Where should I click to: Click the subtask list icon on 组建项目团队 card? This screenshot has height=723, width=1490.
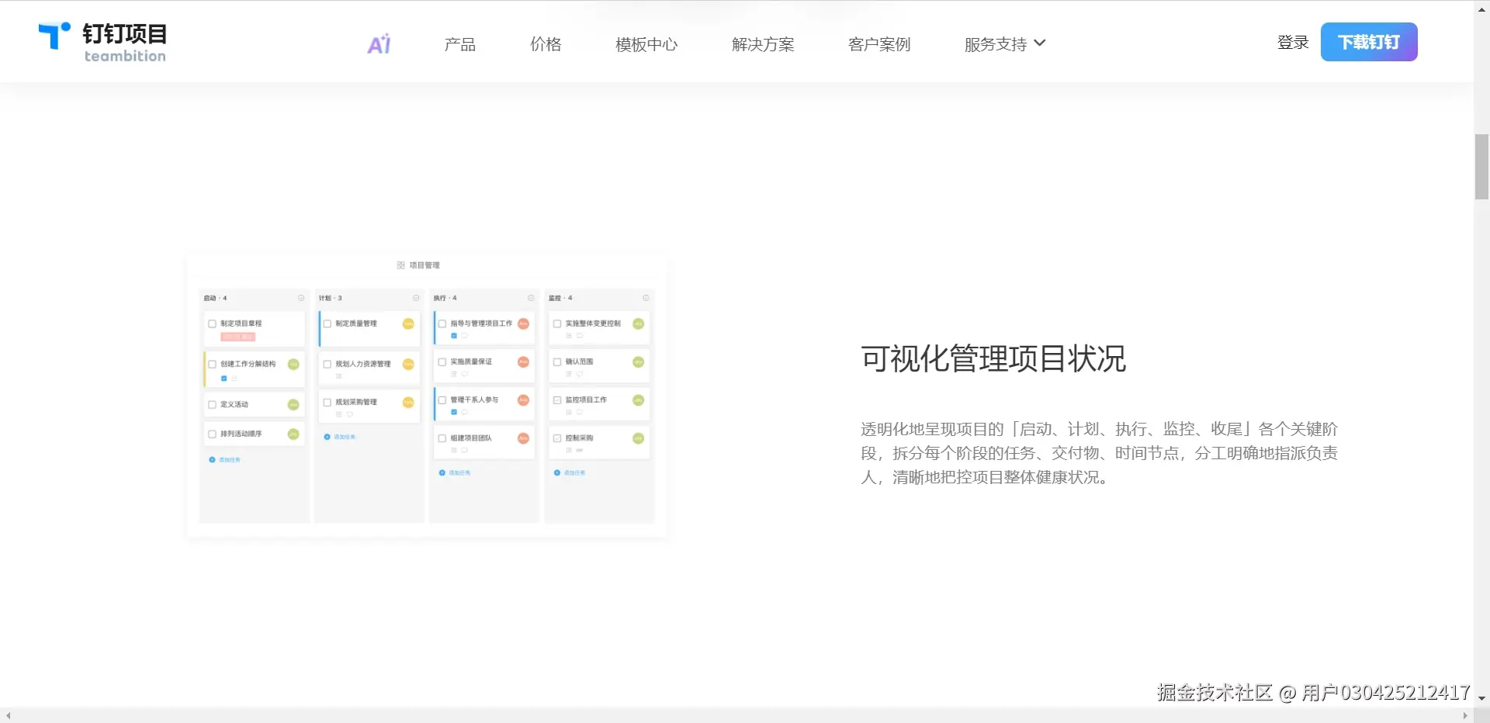454,450
